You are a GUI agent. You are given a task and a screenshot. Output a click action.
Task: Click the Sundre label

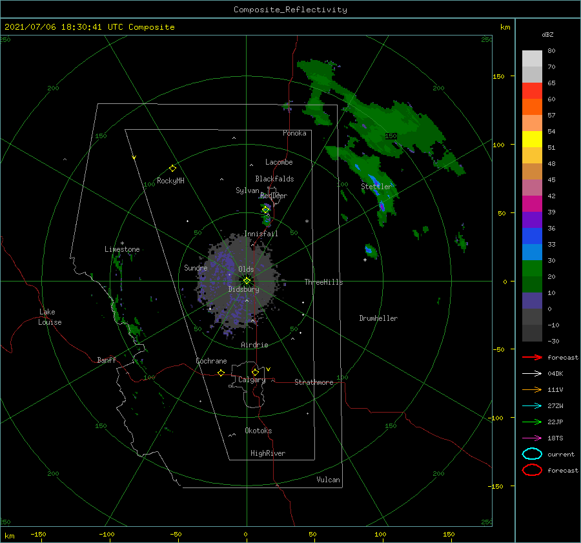pyautogui.click(x=196, y=267)
